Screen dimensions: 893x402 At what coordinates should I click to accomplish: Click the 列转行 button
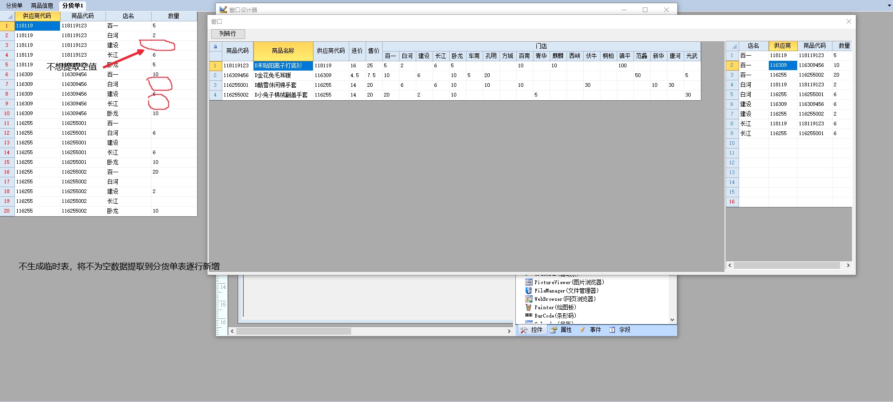228,34
